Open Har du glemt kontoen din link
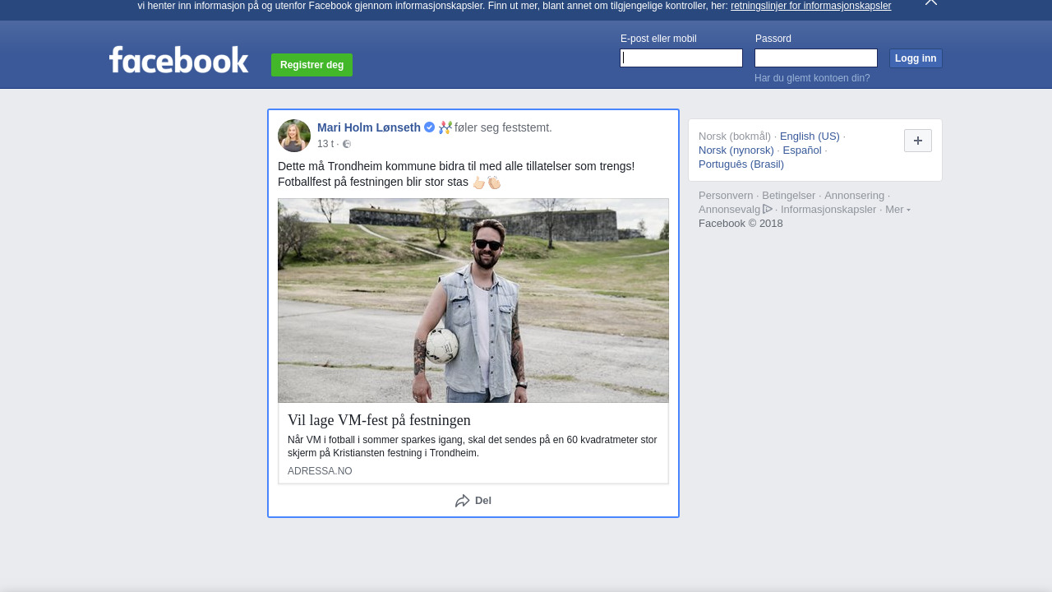Screen dimensions: 1052x592 point(812,78)
